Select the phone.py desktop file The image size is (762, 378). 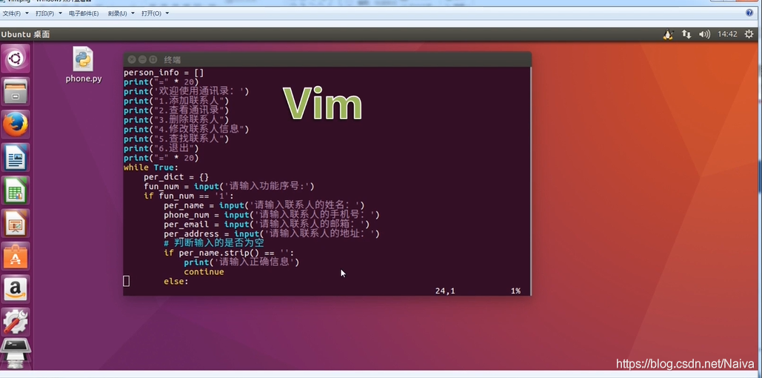tap(84, 64)
